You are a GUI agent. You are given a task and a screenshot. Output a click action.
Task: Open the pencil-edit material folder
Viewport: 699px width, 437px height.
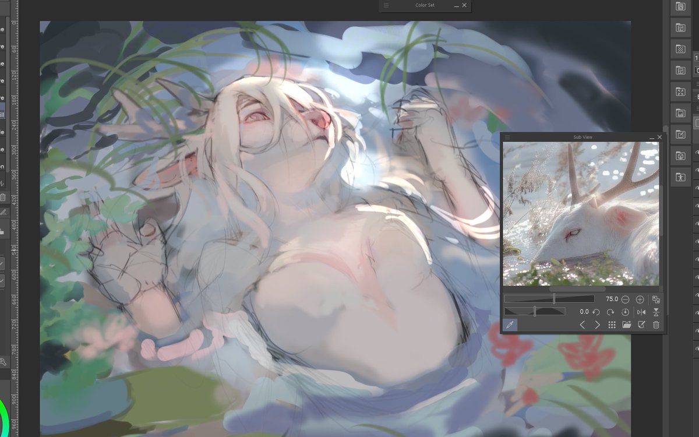click(680, 135)
